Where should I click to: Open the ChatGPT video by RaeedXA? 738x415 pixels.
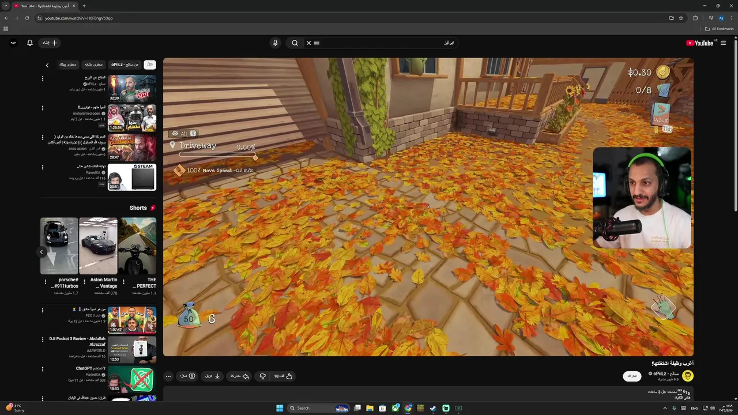click(132, 379)
